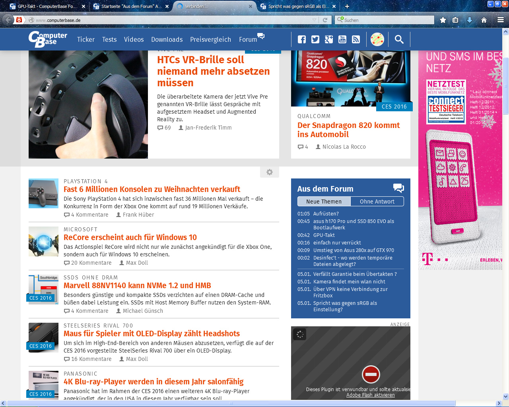This screenshot has height=407, width=509.
Task: Select the Ohne Antwort toggle
Action: click(377, 202)
